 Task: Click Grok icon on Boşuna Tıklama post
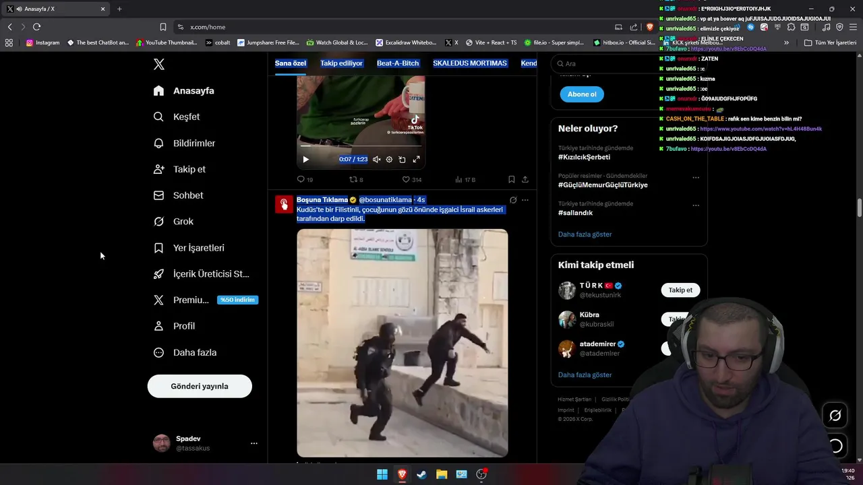pyautogui.click(x=513, y=200)
